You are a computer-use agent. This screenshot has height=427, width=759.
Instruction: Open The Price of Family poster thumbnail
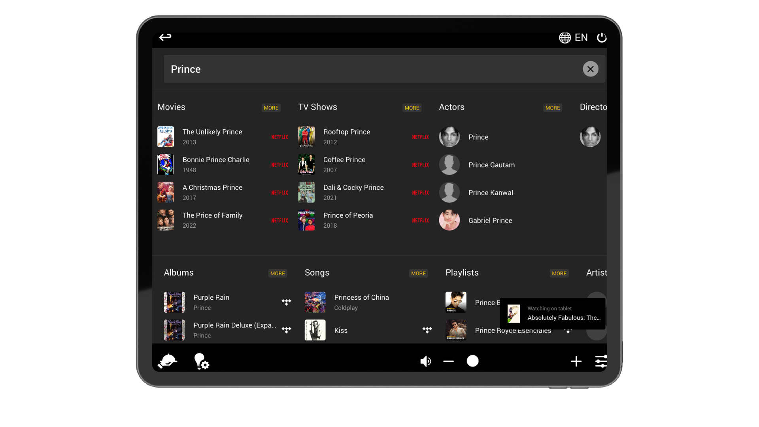click(x=166, y=220)
